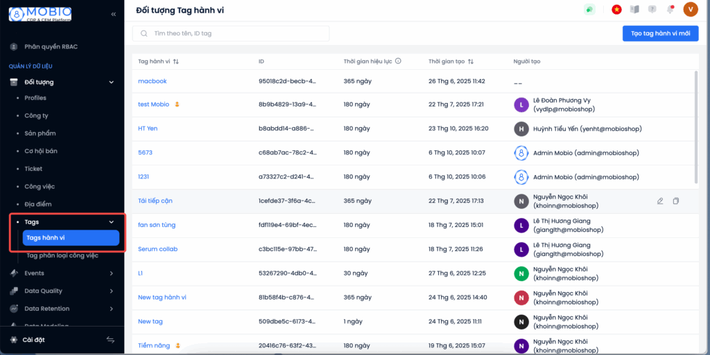
Task: Open the macbook tag link
Action: [153, 81]
